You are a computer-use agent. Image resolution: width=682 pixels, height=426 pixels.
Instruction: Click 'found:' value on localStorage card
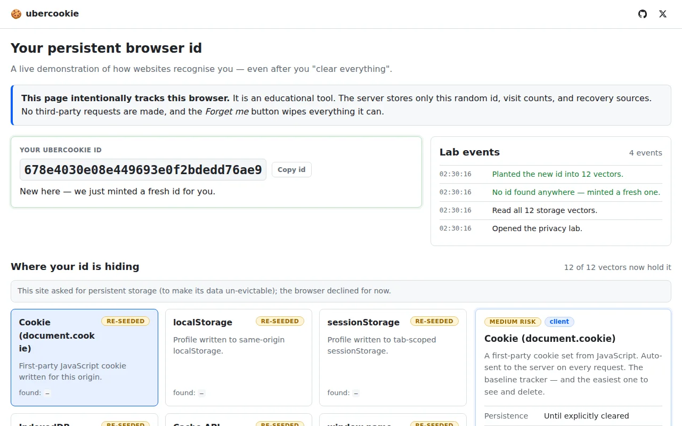coord(201,393)
